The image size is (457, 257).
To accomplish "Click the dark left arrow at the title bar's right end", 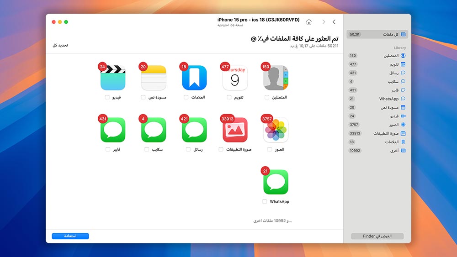I will (x=334, y=22).
